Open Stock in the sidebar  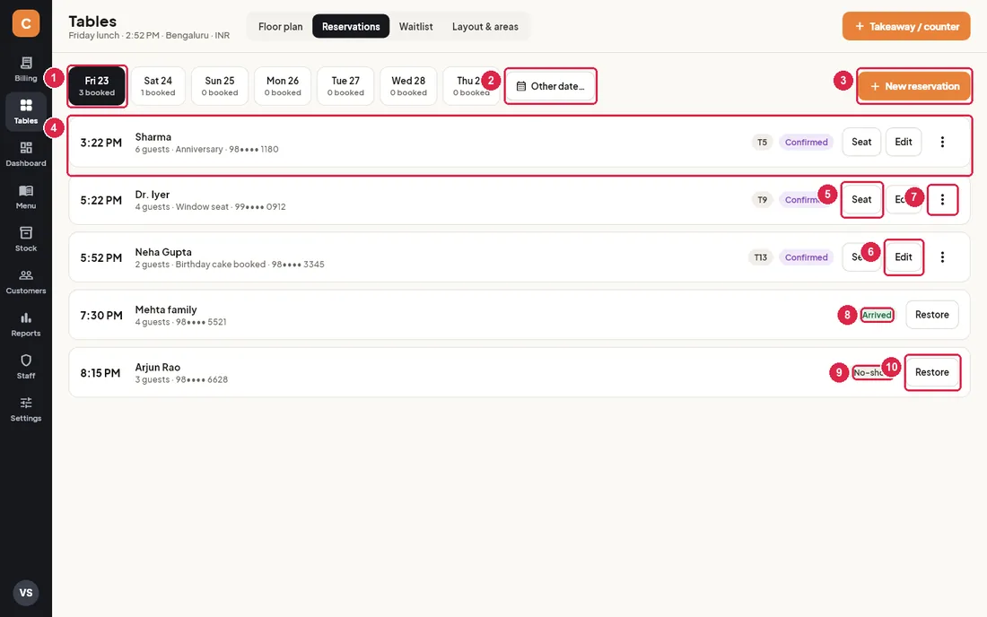[x=26, y=239]
